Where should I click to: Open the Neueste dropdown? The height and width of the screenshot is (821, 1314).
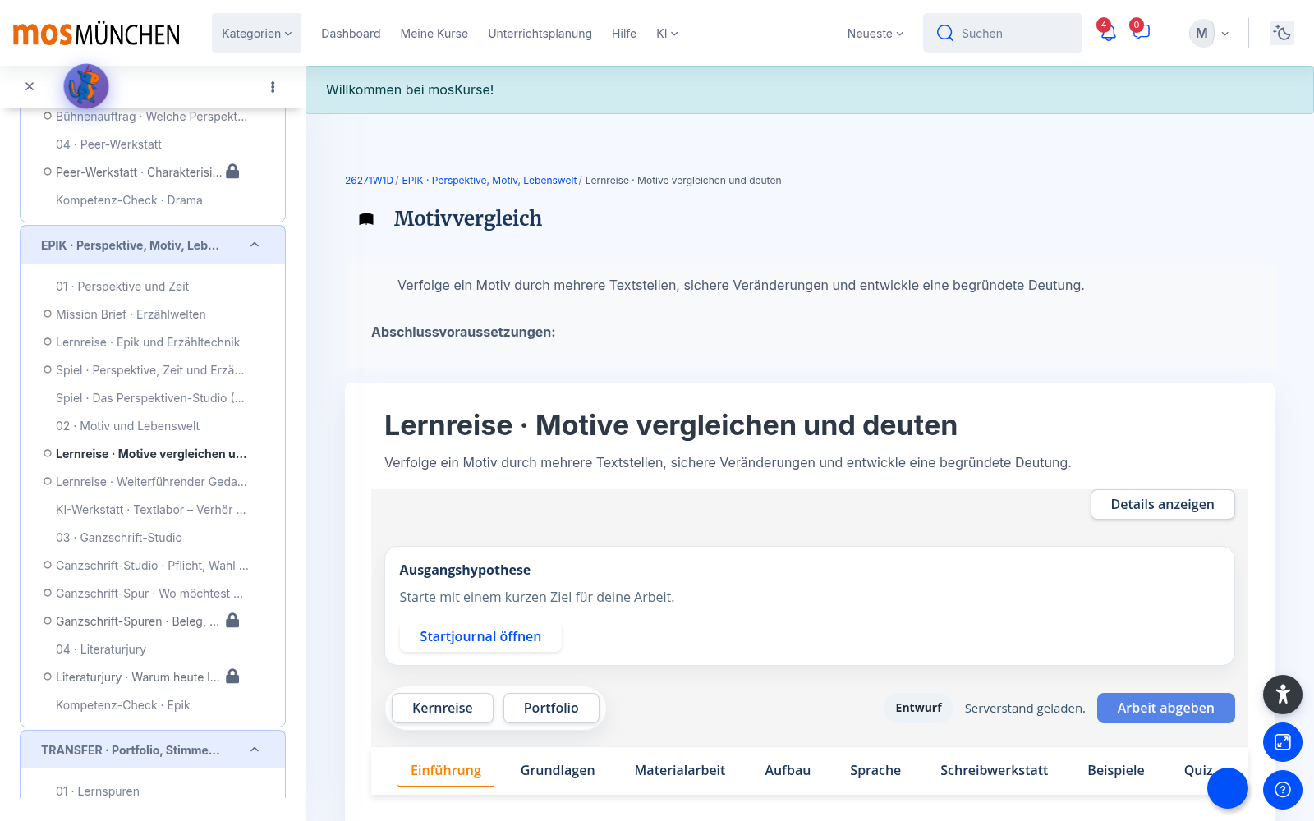coord(875,34)
